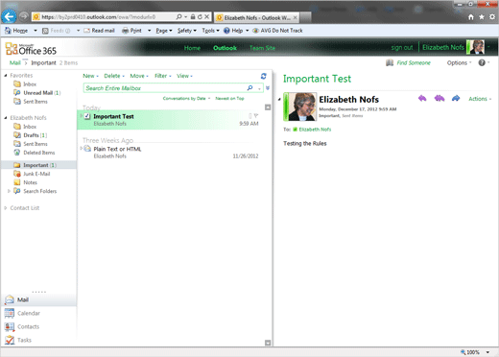Open the help question mark icon
Image resolution: width=499 pixels, height=357 pixels.
482,62
